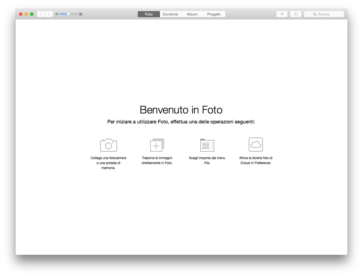Screen dimensions: 363x277
Task: Go forward with the right chevron button
Action: [x=49, y=14]
